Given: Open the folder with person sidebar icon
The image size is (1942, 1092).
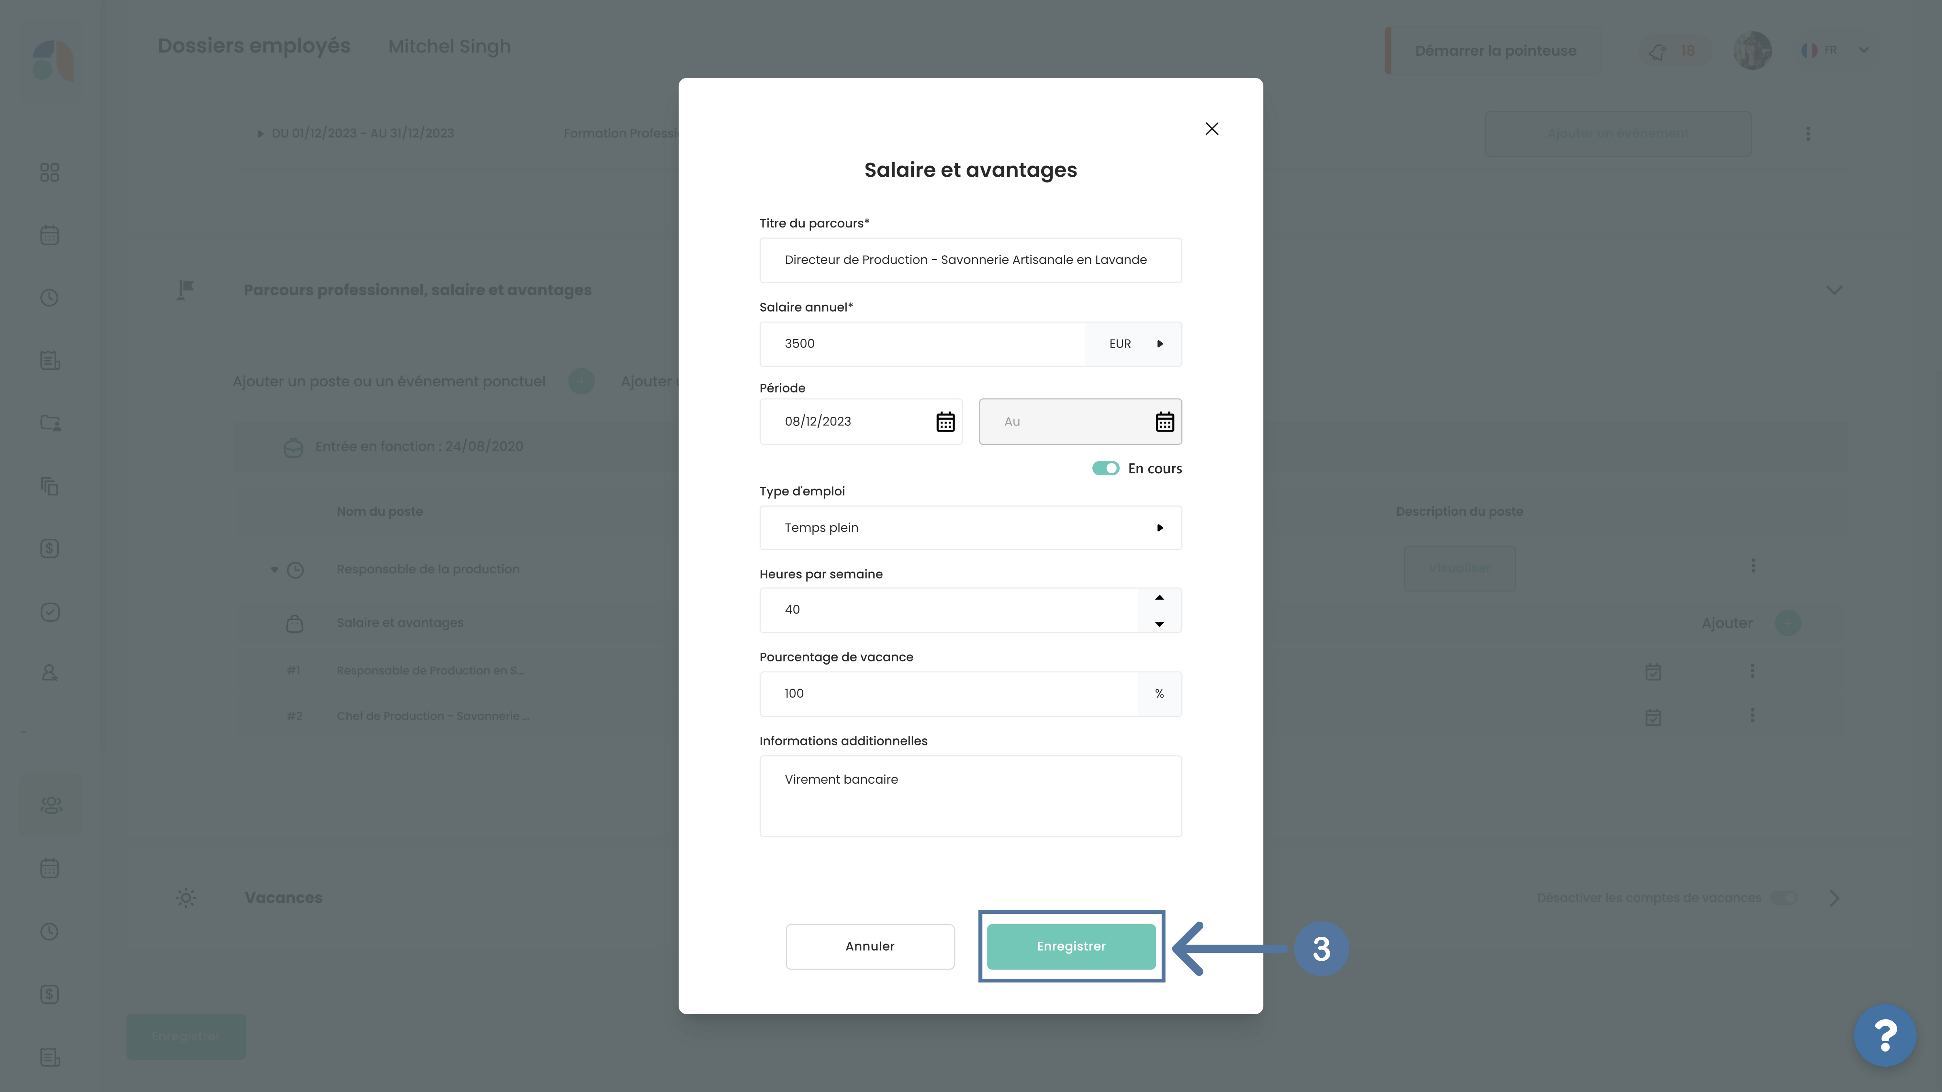Looking at the screenshot, I should [x=50, y=423].
